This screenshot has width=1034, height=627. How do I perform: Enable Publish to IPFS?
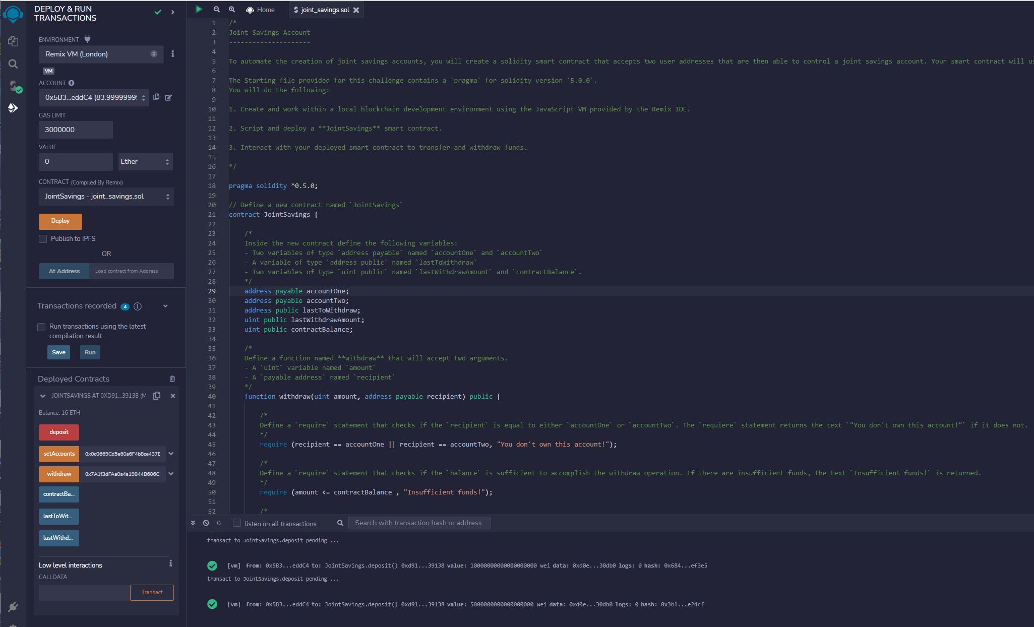pyautogui.click(x=43, y=238)
